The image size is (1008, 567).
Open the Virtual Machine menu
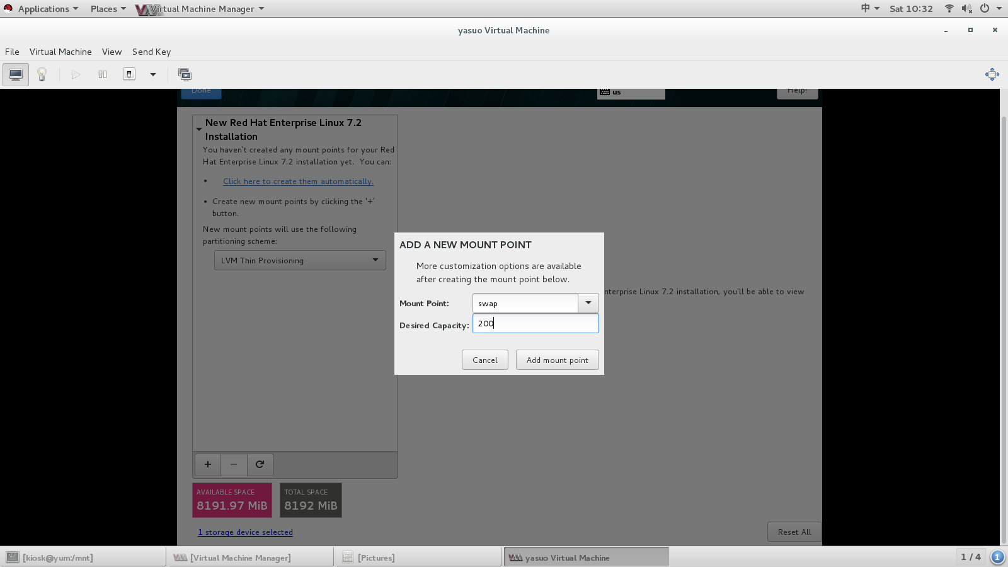point(60,52)
